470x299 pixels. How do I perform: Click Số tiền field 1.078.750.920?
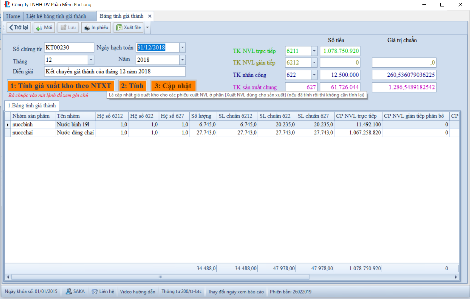click(x=340, y=51)
